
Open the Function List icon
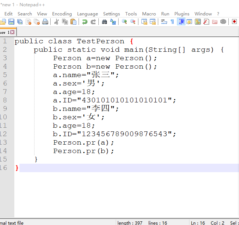pyautogui.click(x=206, y=22)
